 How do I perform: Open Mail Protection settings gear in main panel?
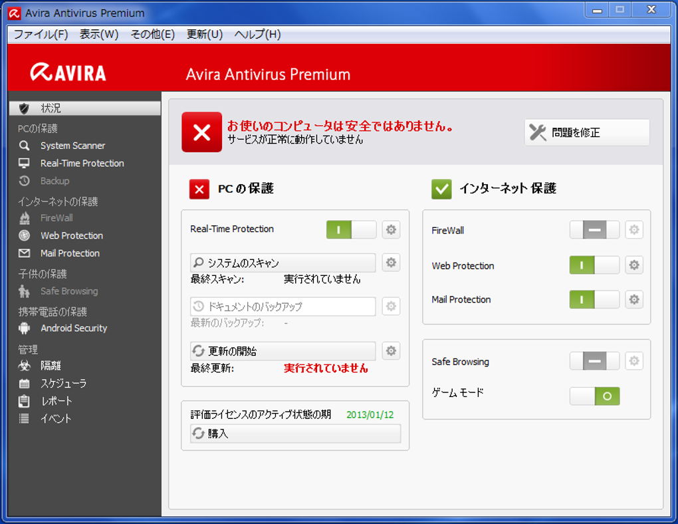click(x=634, y=299)
